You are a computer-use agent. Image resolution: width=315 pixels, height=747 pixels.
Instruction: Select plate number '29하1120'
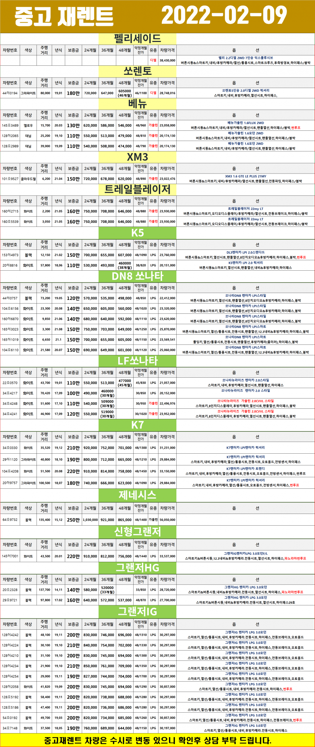10,459
